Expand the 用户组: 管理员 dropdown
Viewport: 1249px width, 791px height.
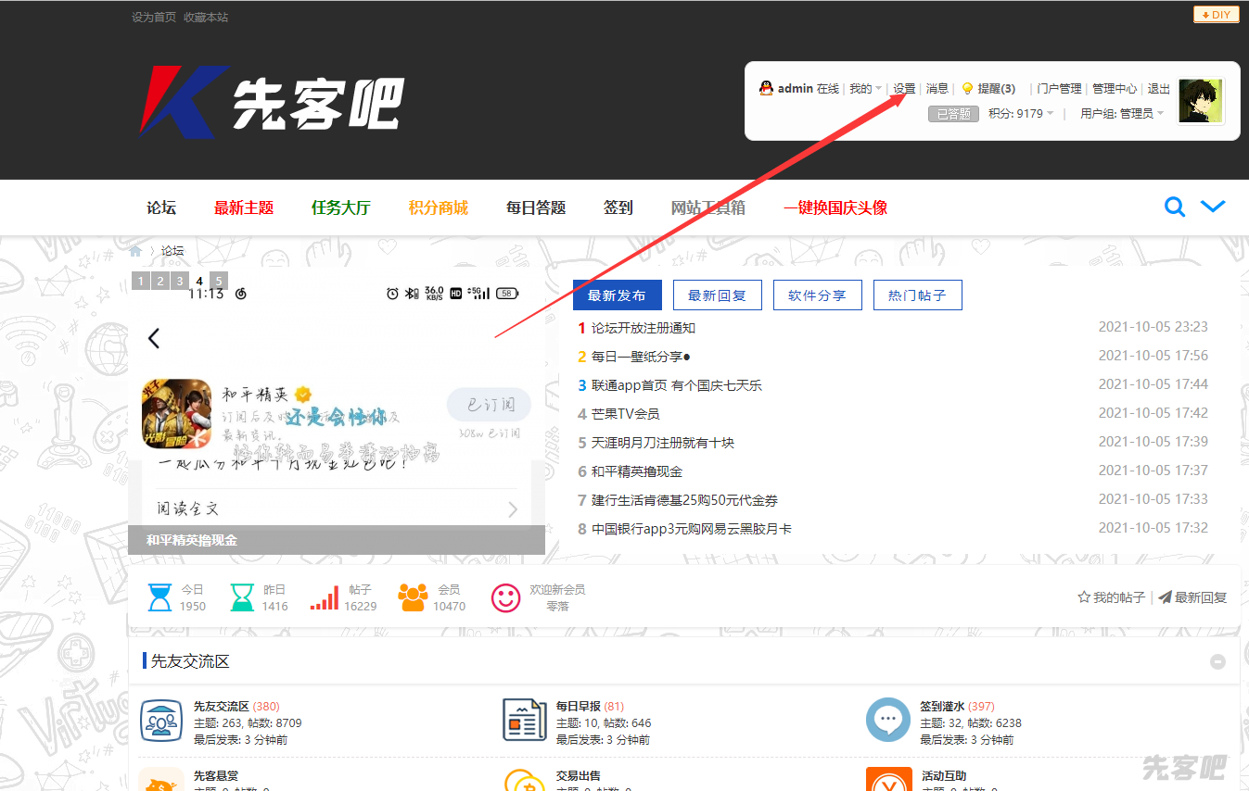(1121, 114)
